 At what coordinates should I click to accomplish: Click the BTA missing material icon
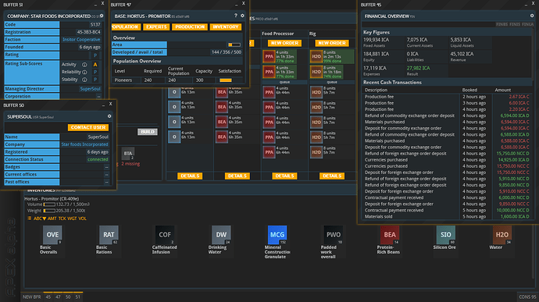pyautogui.click(x=128, y=154)
